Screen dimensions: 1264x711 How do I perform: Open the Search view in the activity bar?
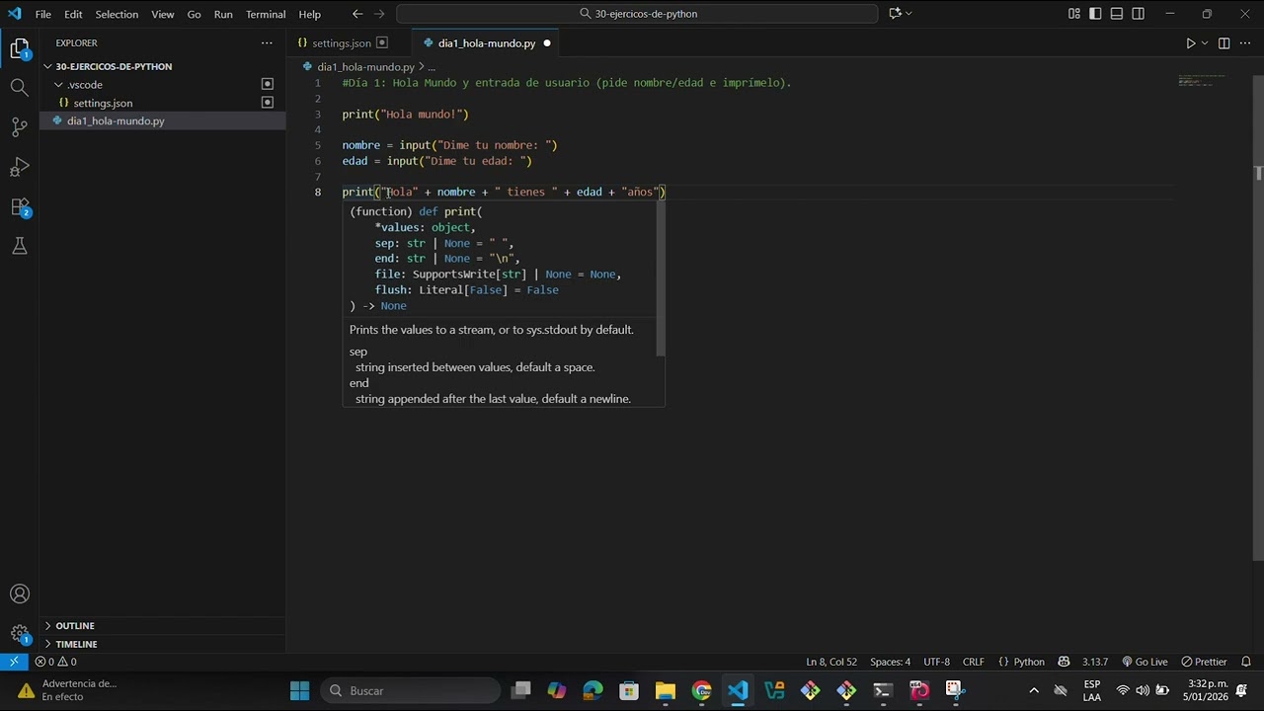point(20,87)
